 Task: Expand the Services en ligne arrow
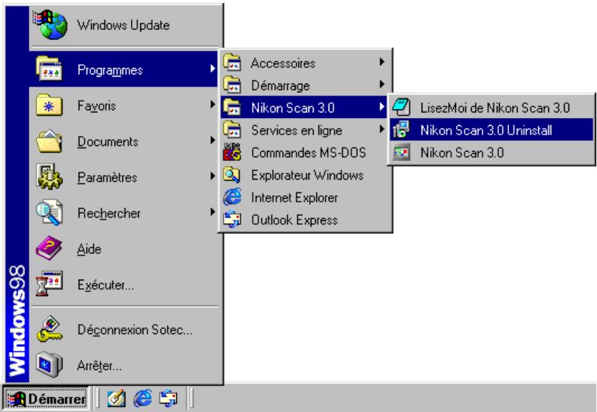[x=382, y=129]
